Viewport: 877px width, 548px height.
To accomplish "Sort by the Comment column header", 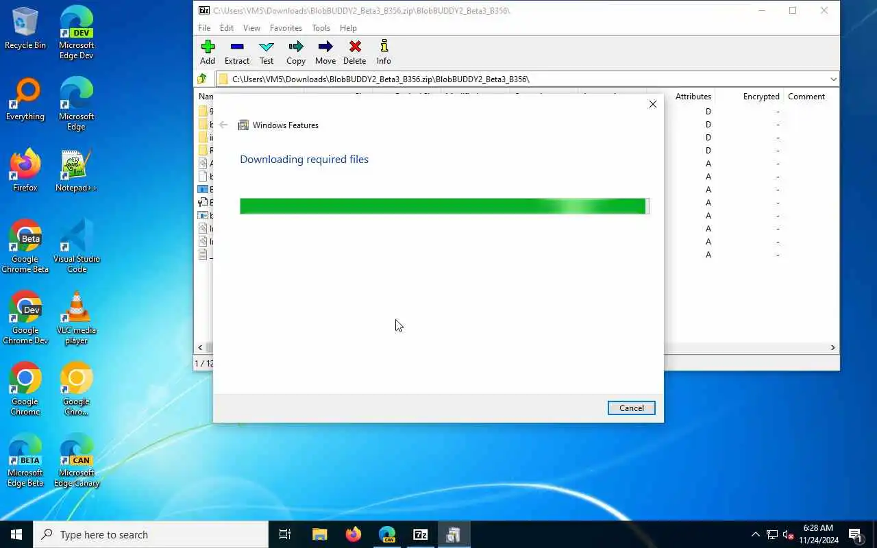I will [x=806, y=97].
